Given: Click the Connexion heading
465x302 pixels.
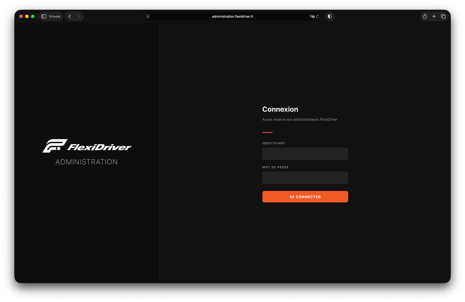Looking at the screenshot, I should 280,109.
